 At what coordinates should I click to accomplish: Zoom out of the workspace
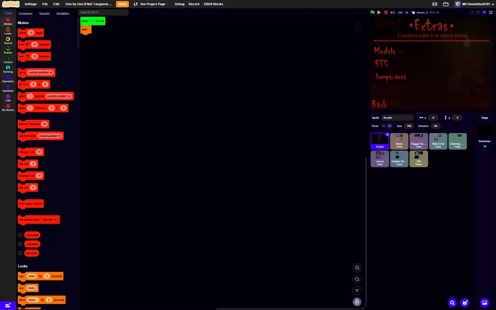coord(357,279)
